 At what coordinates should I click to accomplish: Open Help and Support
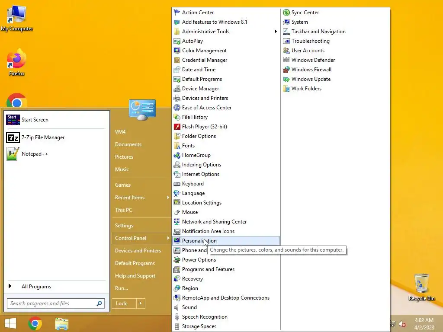pos(135,276)
